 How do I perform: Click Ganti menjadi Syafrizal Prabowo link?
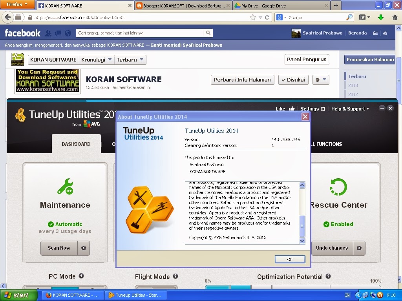coord(186,45)
